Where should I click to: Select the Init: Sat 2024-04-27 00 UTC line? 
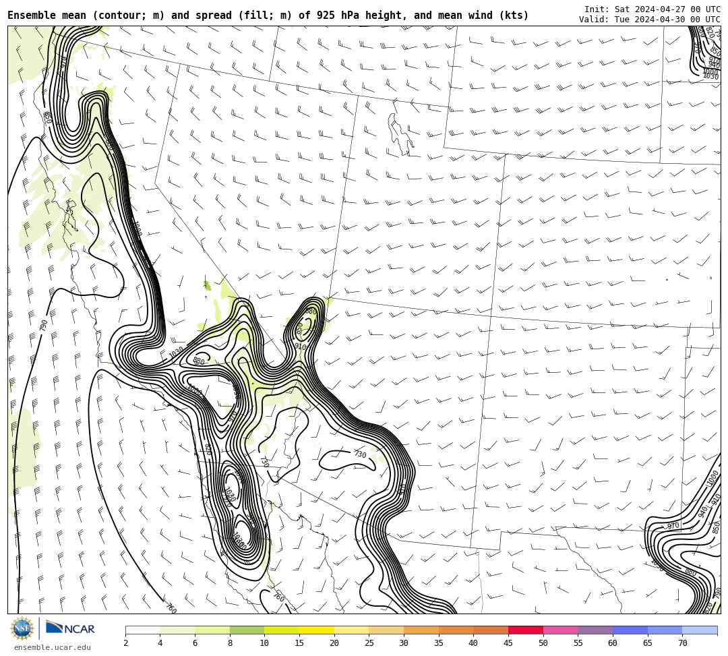coord(653,9)
